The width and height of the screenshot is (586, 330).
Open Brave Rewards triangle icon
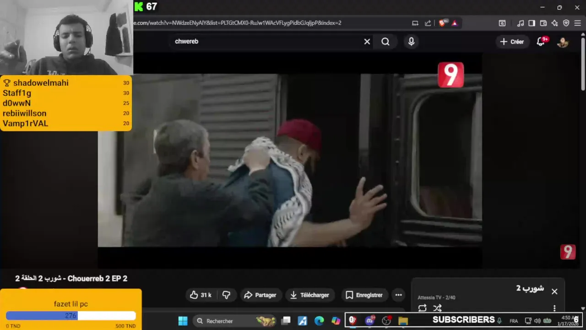point(454,23)
